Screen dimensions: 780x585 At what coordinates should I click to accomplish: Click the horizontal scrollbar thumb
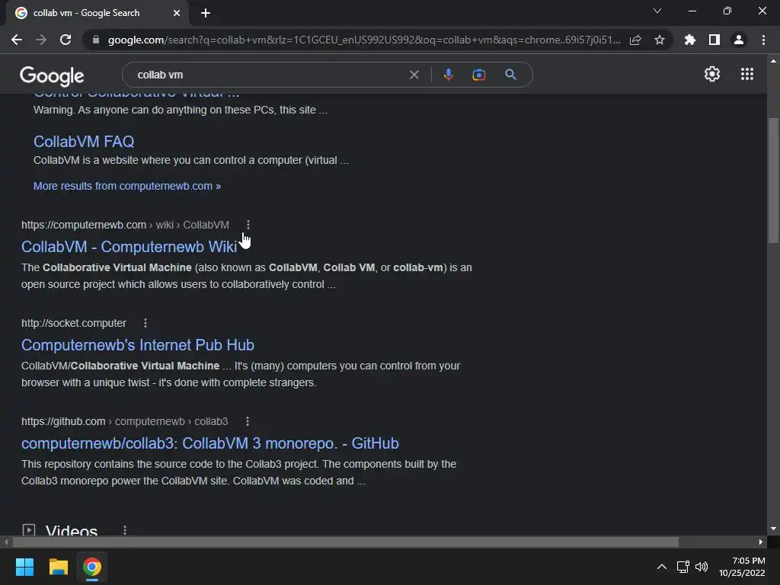coord(346,542)
